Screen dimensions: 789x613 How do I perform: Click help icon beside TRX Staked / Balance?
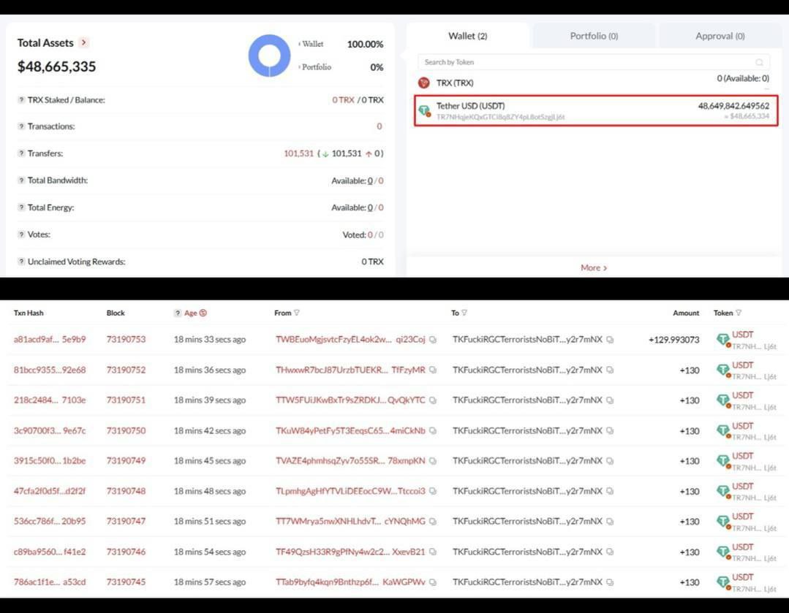click(21, 99)
